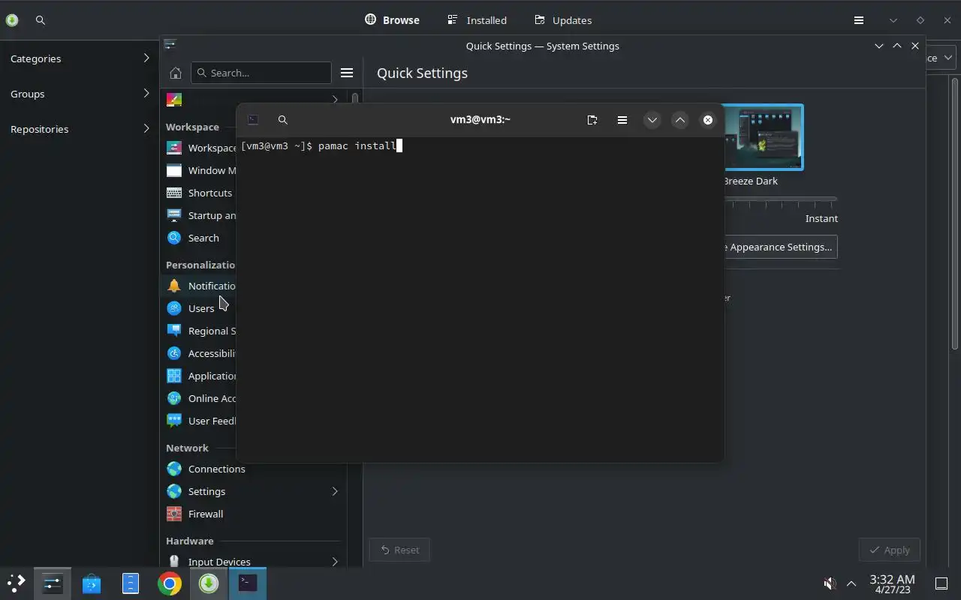The image size is (961, 600).
Task: Focus the System Settings search field
Action: point(261,73)
